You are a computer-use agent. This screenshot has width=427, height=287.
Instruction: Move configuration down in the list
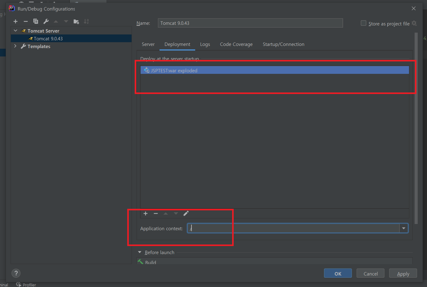(x=66, y=21)
